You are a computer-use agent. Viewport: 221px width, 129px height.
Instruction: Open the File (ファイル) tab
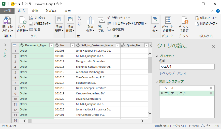point(7,11)
